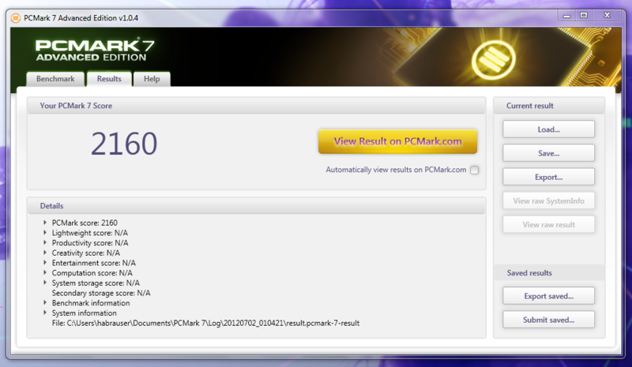Select the Secondary storage score: N/A text
632x367 pixels.
click(x=101, y=293)
